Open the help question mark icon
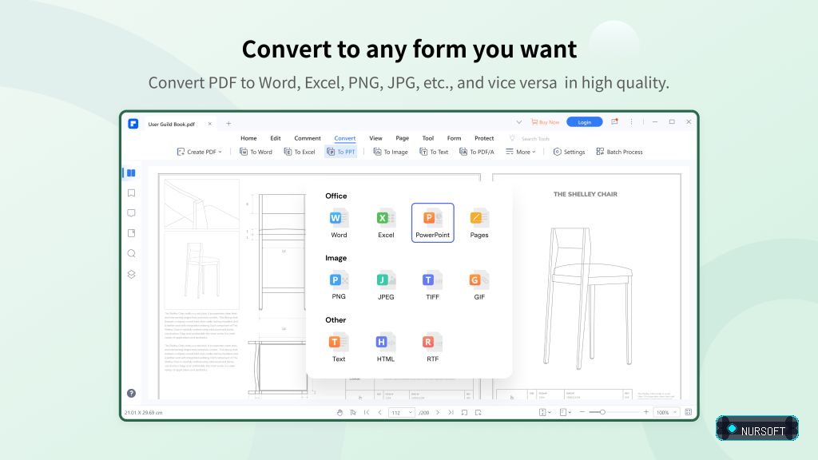 point(132,393)
